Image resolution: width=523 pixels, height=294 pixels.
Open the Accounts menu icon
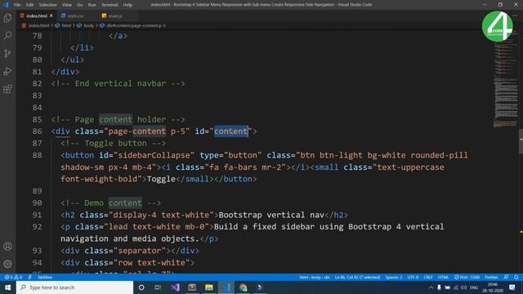point(7,247)
